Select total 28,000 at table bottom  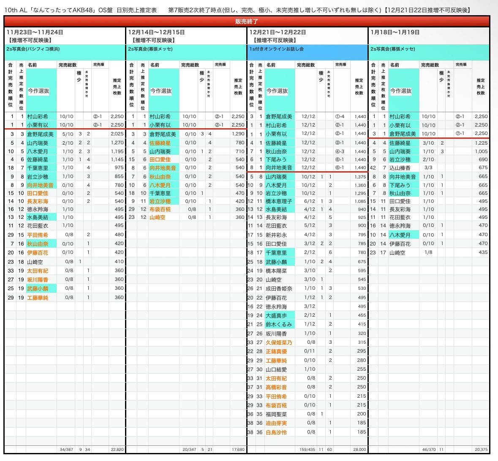(x=359, y=449)
